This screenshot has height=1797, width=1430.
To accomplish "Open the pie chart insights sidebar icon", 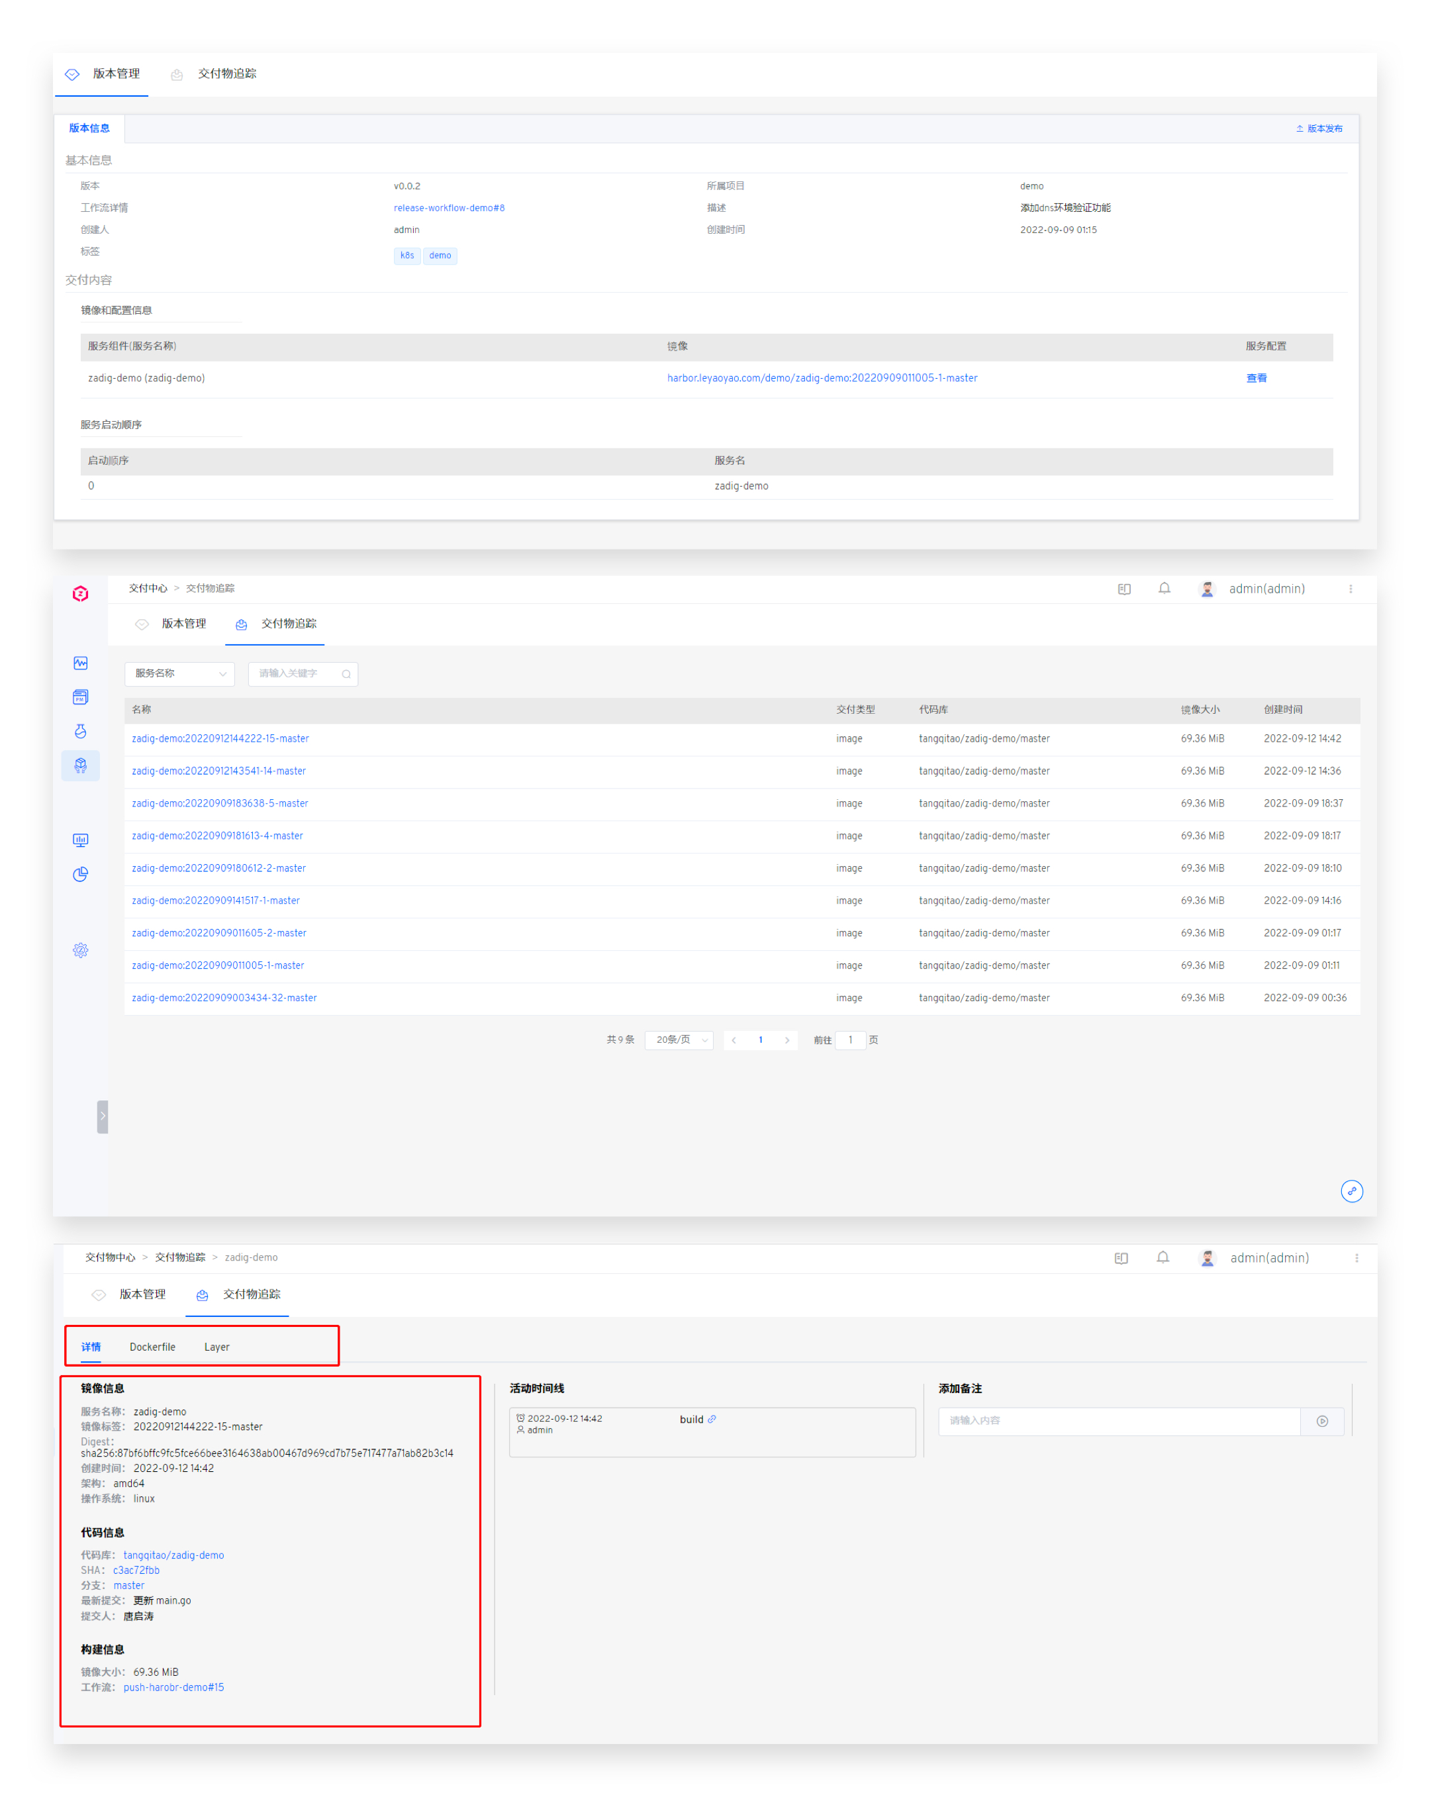I will [80, 874].
